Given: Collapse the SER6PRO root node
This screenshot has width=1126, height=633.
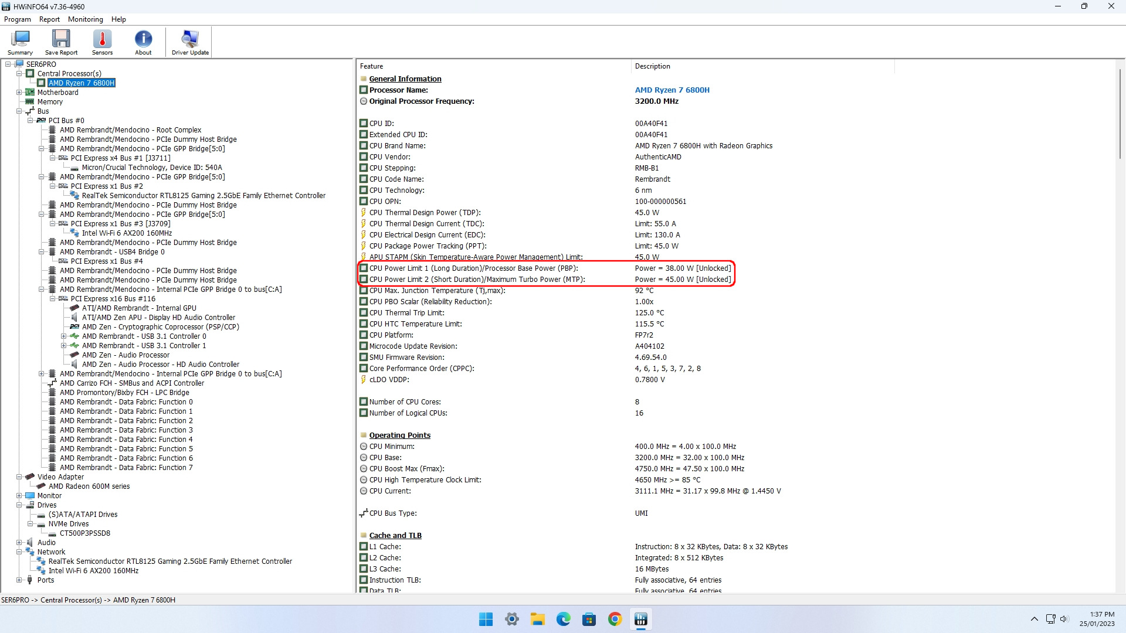Looking at the screenshot, I should [8, 64].
